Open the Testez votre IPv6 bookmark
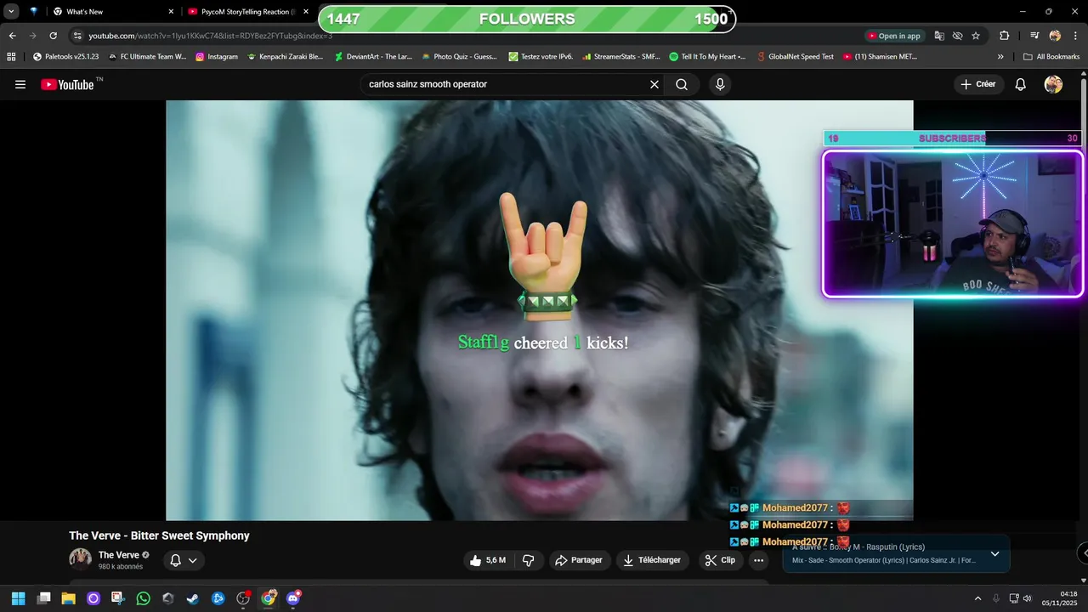Screen dimensions: 1088x612 (541, 57)
